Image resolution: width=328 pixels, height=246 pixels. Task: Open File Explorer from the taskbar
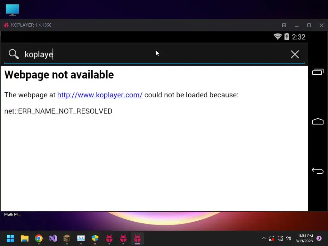(24, 238)
